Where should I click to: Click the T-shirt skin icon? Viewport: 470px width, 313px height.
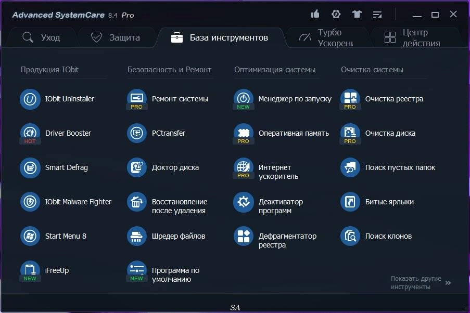coord(357,14)
